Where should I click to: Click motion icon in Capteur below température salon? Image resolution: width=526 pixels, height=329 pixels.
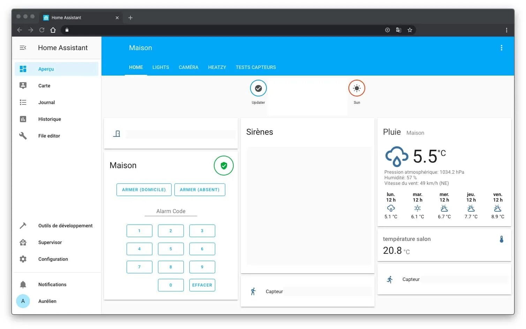tap(390, 279)
